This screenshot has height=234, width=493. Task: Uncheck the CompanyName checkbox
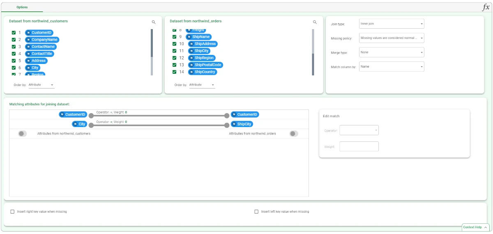(14, 40)
